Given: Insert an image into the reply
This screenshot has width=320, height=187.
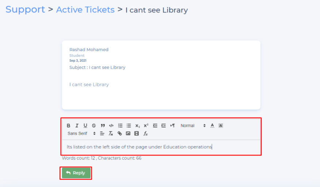Looking at the screenshot, I should coord(128,134).
